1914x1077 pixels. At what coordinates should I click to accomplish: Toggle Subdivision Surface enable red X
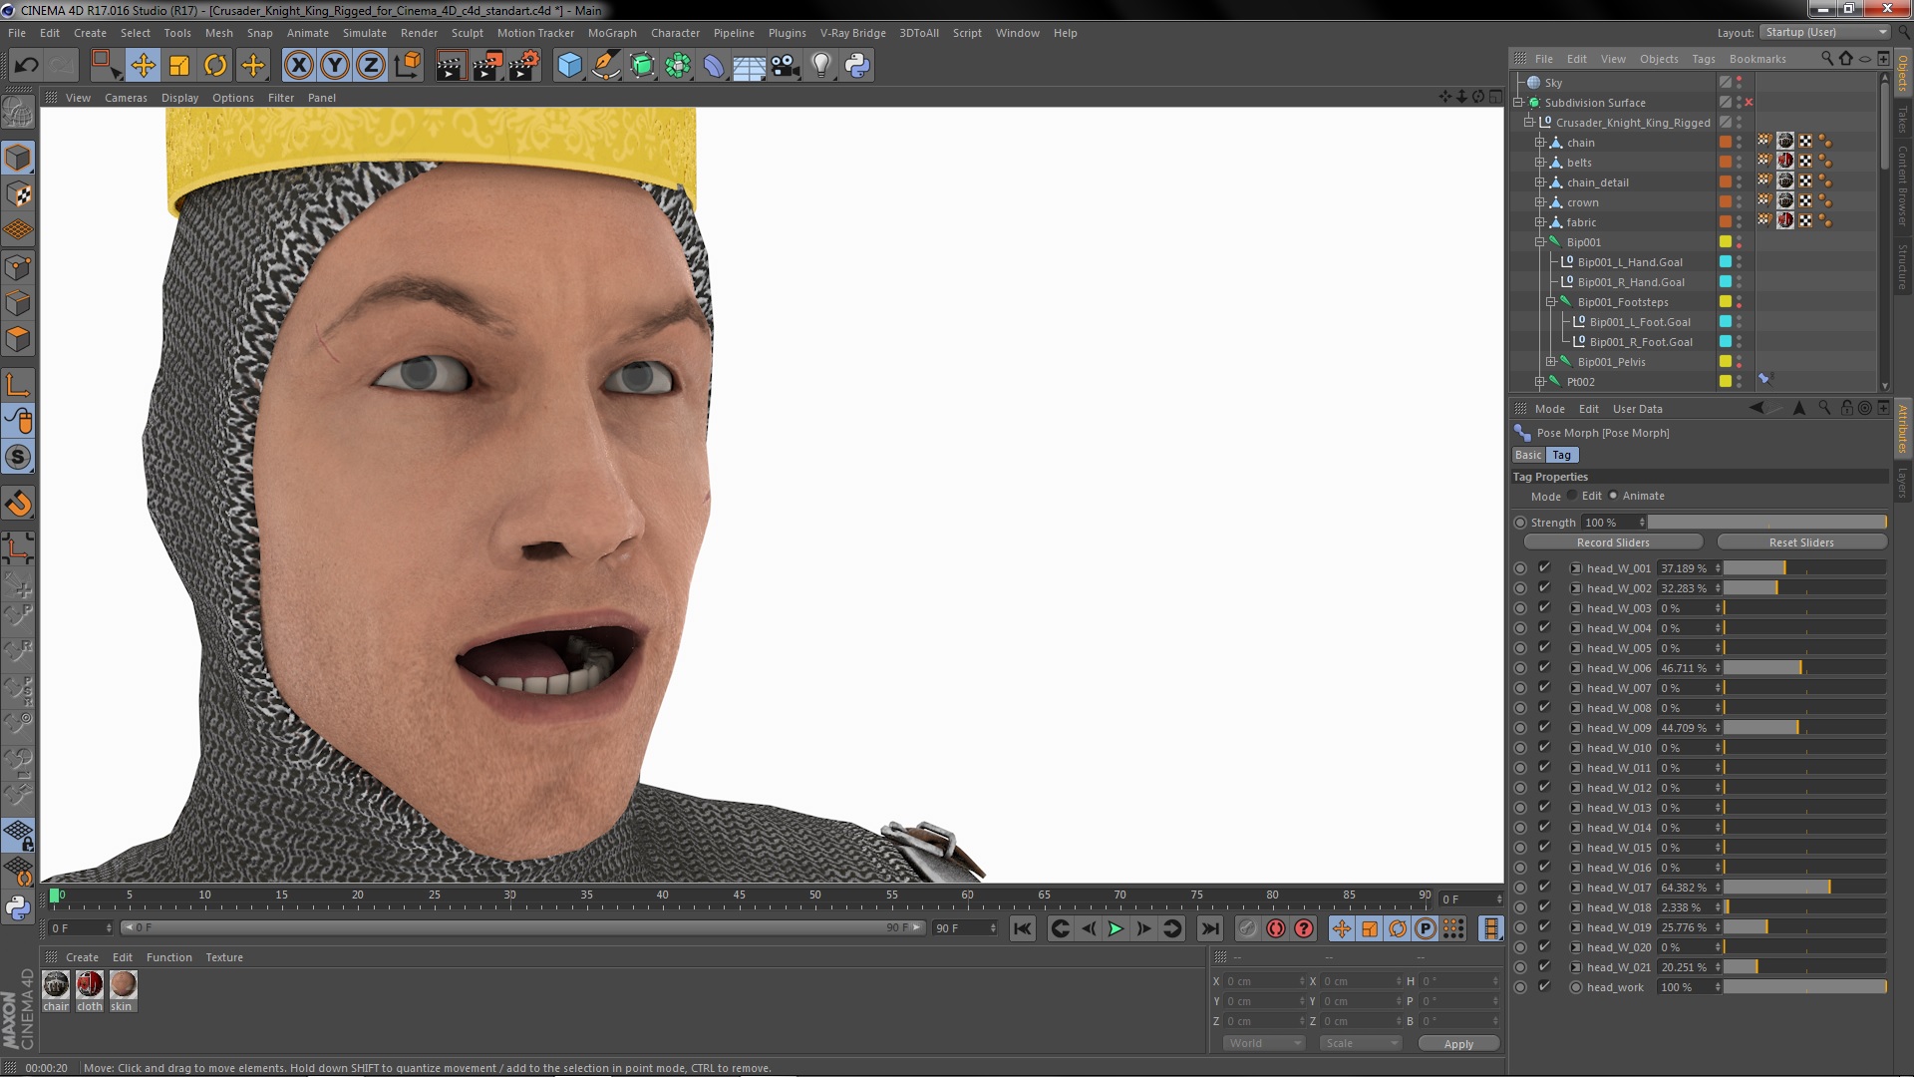1749,103
